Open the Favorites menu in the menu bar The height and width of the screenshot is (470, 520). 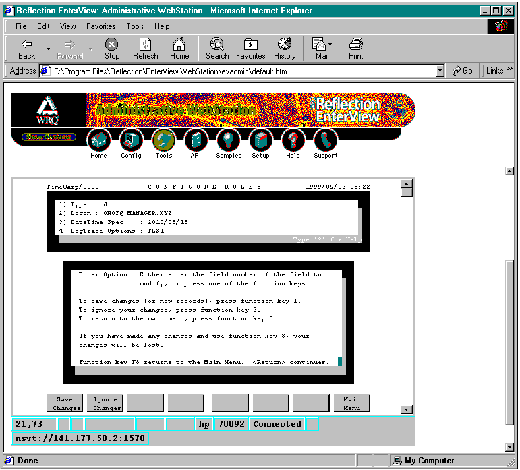pyautogui.click(x=100, y=26)
